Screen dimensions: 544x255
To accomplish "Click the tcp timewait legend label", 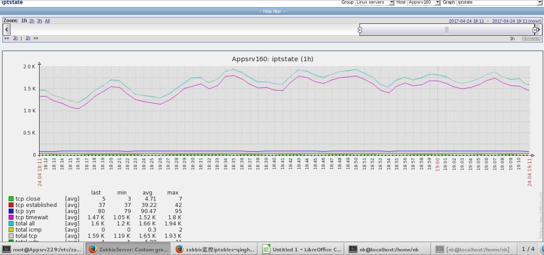I will (x=32, y=217).
